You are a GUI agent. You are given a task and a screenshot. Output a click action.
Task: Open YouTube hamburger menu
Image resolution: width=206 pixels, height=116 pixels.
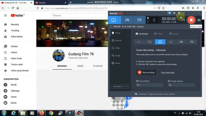click(x=5, y=15)
